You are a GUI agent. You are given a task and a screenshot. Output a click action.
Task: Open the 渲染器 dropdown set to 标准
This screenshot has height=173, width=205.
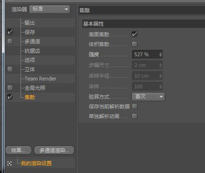point(50,9)
